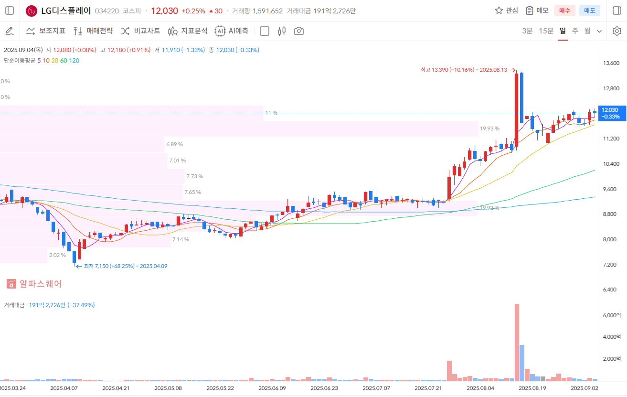The image size is (627, 397).
Task: Click the LG디스플레이 company logo
Action: point(32,11)
